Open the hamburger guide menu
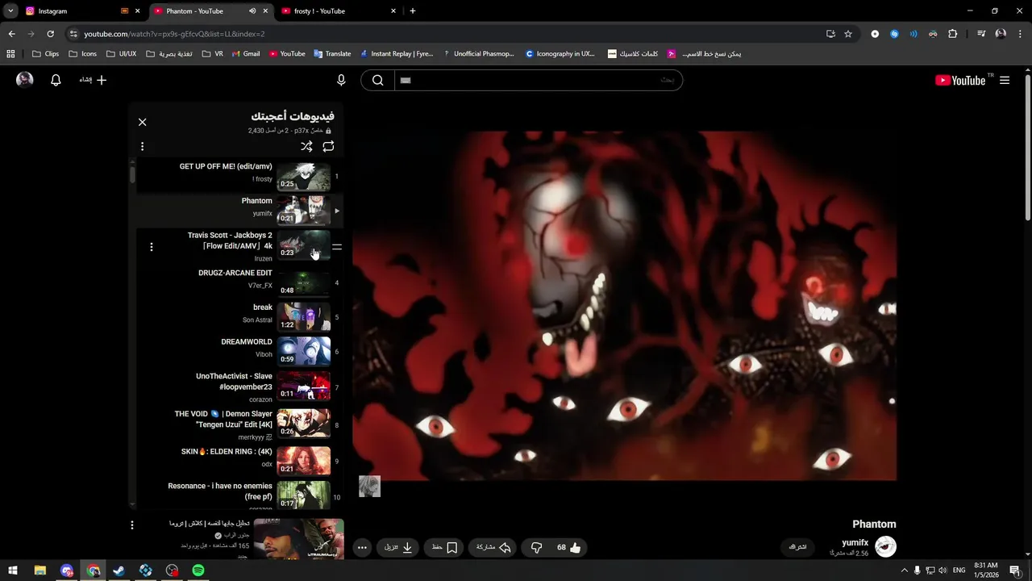Screen dimensions: 1032x581 [1005, 80]
